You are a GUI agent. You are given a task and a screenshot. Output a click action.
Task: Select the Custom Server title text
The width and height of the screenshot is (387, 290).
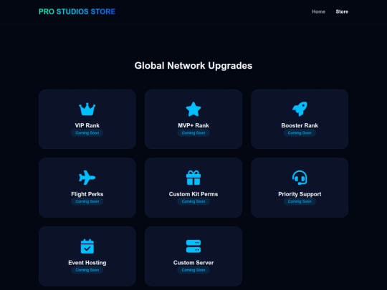(x=193, y=263)
